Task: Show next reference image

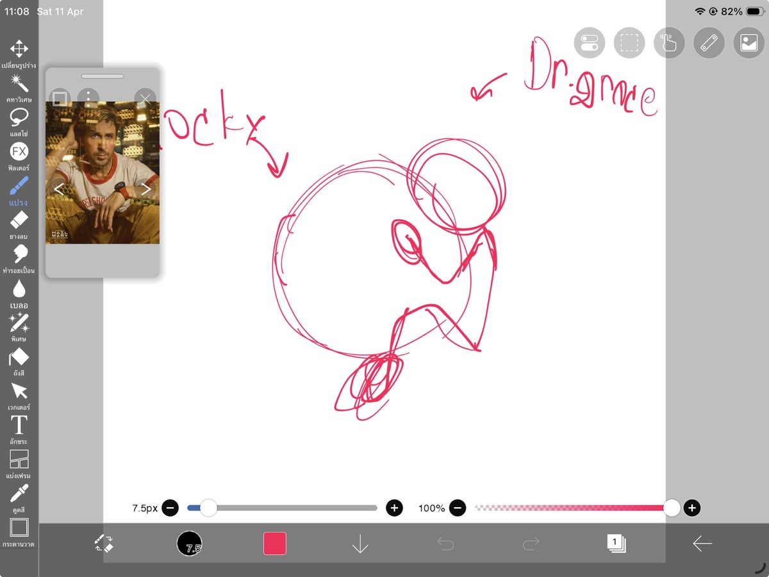Action: [146, 188]
